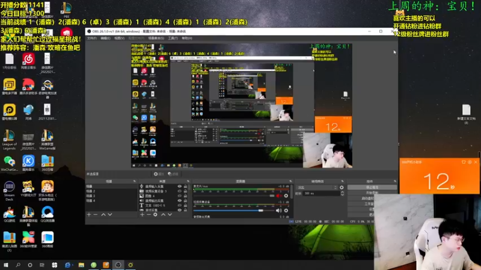This screenshot has height=270, width=481.
Task: Open source 滤镜 button above docks
Action: coord(173,174)
